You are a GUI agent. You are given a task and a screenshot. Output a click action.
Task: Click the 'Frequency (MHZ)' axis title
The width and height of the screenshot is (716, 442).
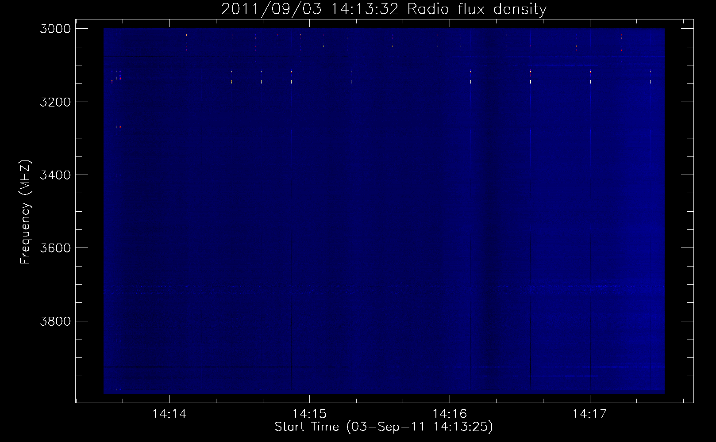[25, 212]
